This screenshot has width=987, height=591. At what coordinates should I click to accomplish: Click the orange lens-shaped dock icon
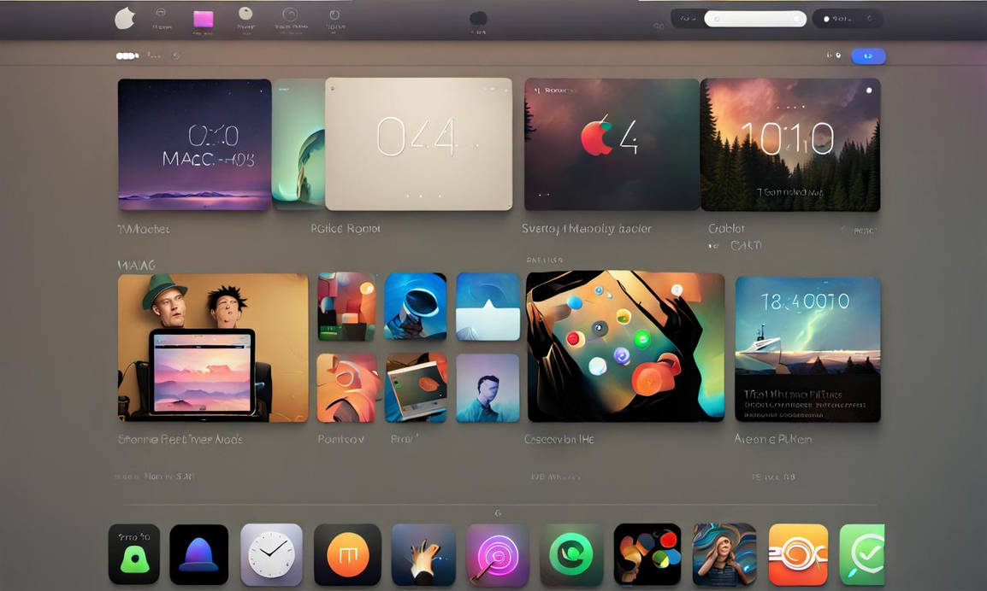798,553
